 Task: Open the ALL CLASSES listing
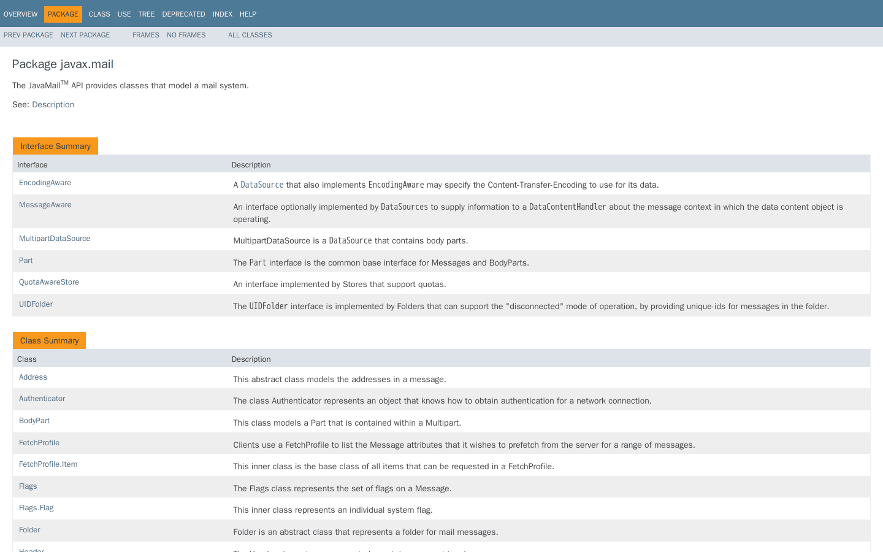250,35
